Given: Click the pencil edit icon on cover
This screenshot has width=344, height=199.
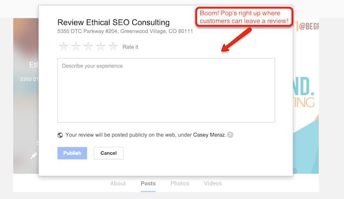Looking at the screenshot, I should coord(34,156).
